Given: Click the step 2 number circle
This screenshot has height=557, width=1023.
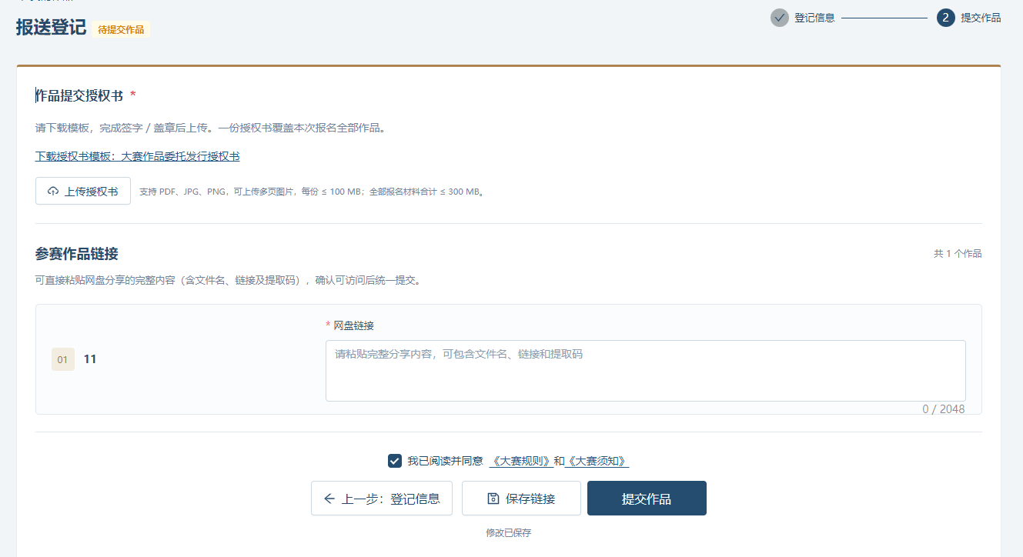Looking at the screenshot, I should (946, 18).
